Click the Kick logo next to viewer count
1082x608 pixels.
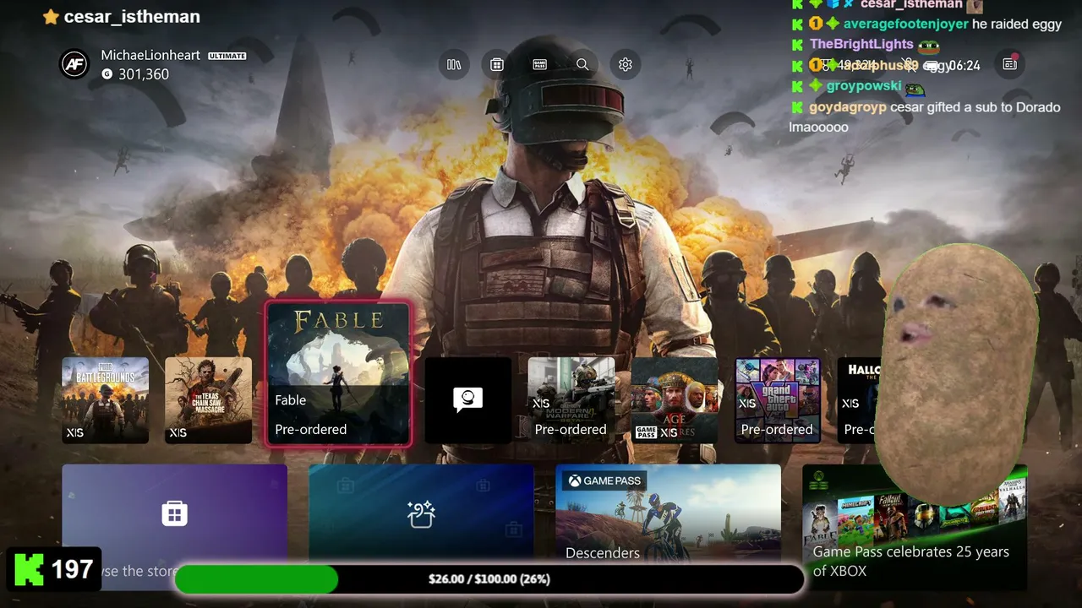tap(29, 570)
